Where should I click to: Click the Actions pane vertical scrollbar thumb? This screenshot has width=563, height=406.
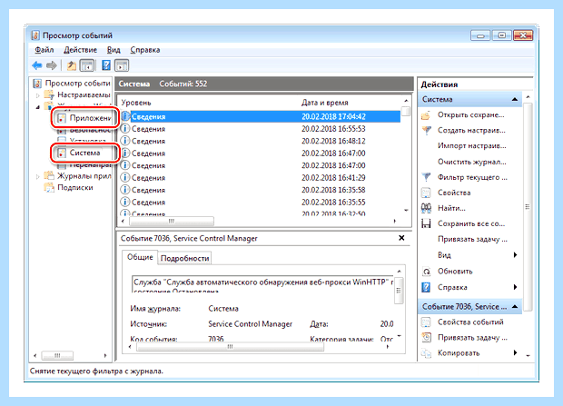point(527,206)
